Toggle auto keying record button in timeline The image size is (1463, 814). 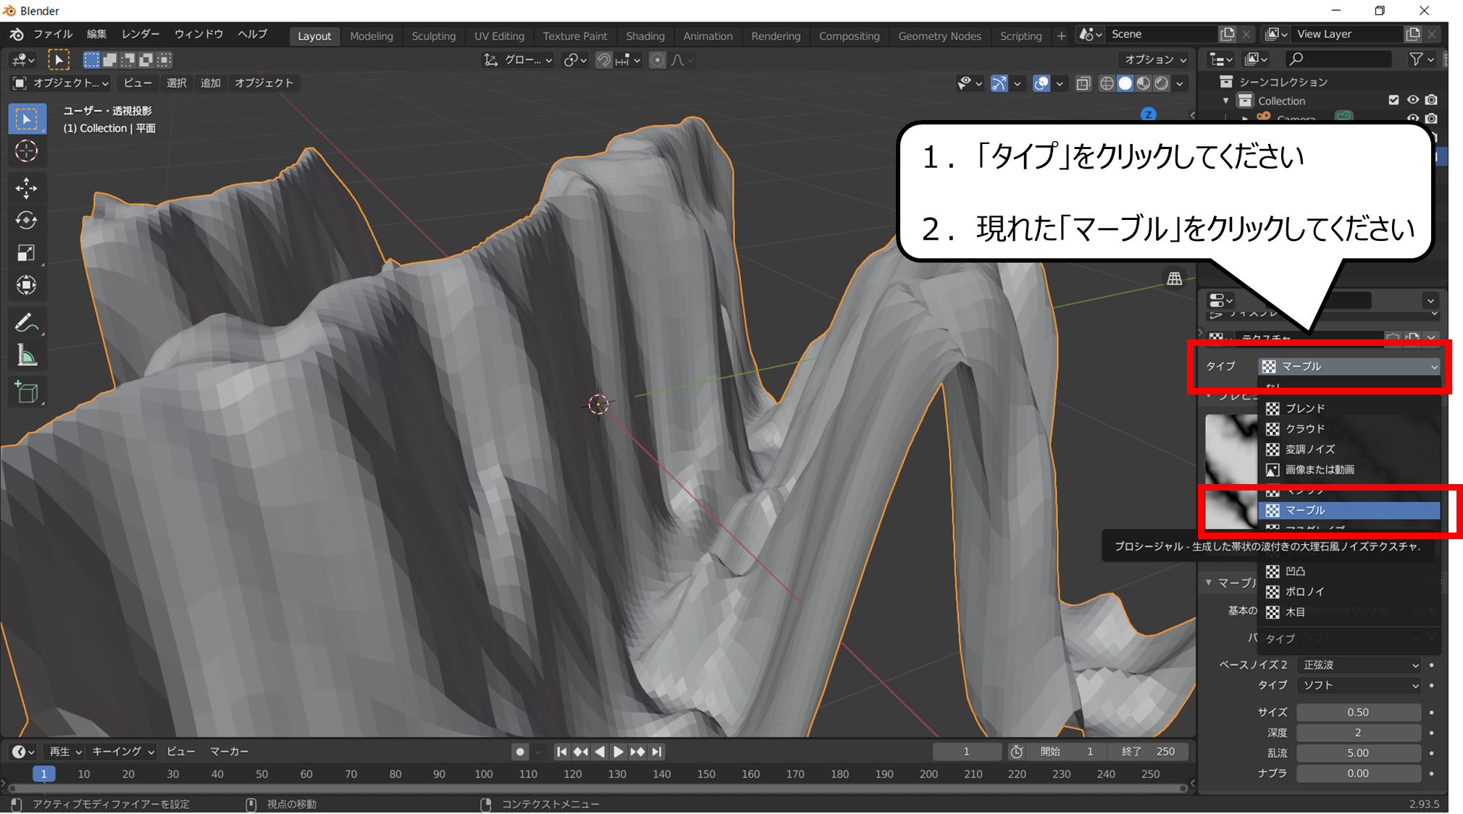point(520,752)
